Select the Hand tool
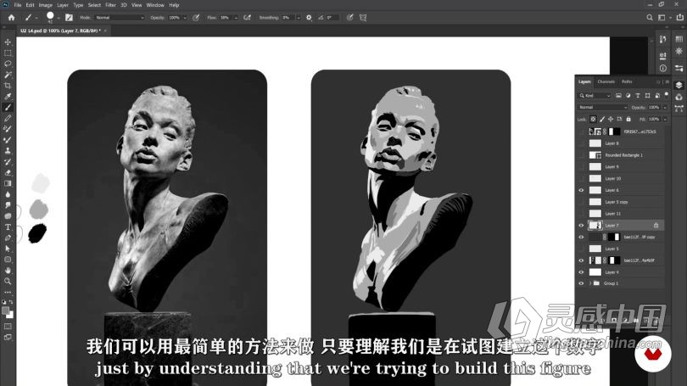The image size is (687, 386). click(8, 271)
